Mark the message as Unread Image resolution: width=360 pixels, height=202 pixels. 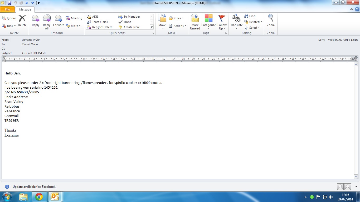point(195,22)
